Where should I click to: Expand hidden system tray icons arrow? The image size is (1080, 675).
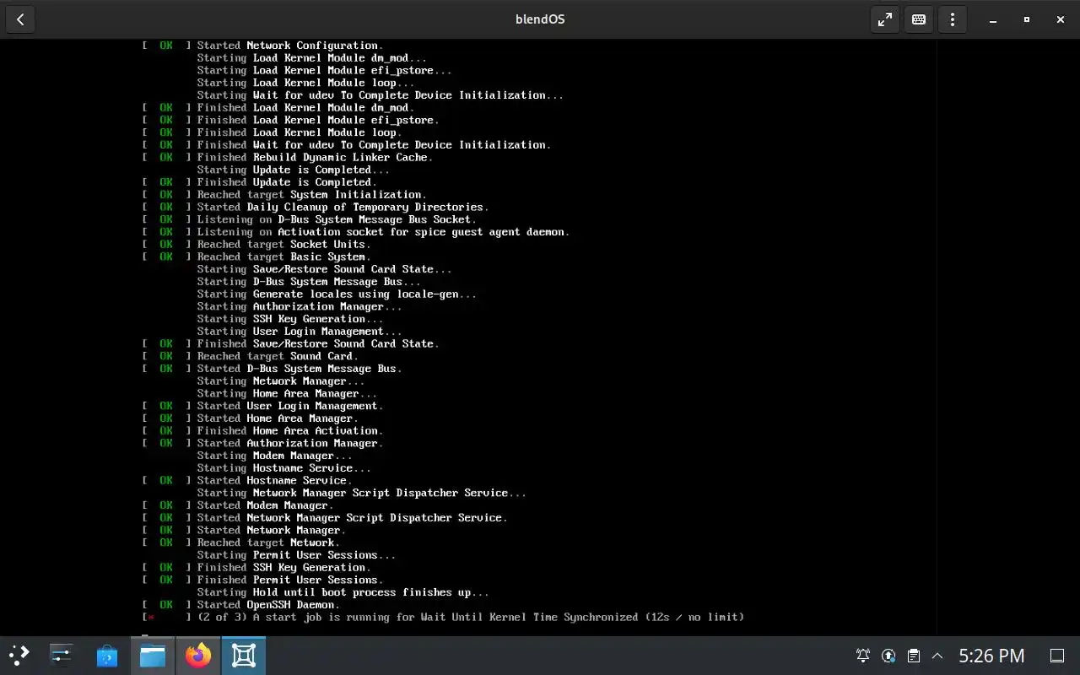937,656
